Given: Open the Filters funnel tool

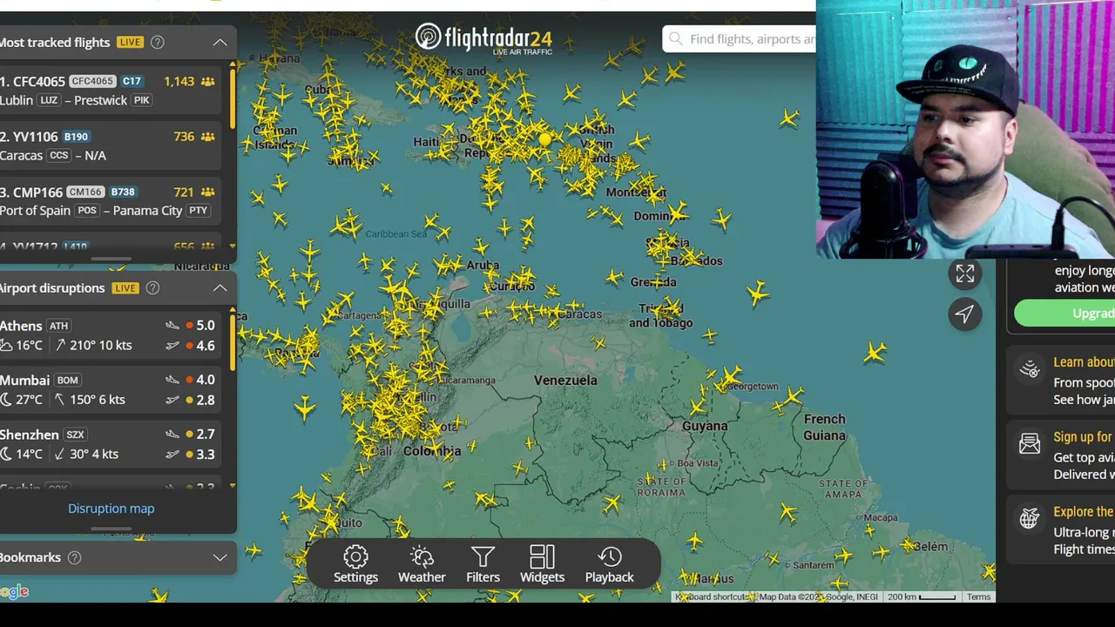Looking at the screenshot, I should point(483,564).
